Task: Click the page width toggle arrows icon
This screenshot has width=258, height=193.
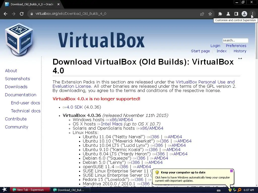Action: [240, 58]
